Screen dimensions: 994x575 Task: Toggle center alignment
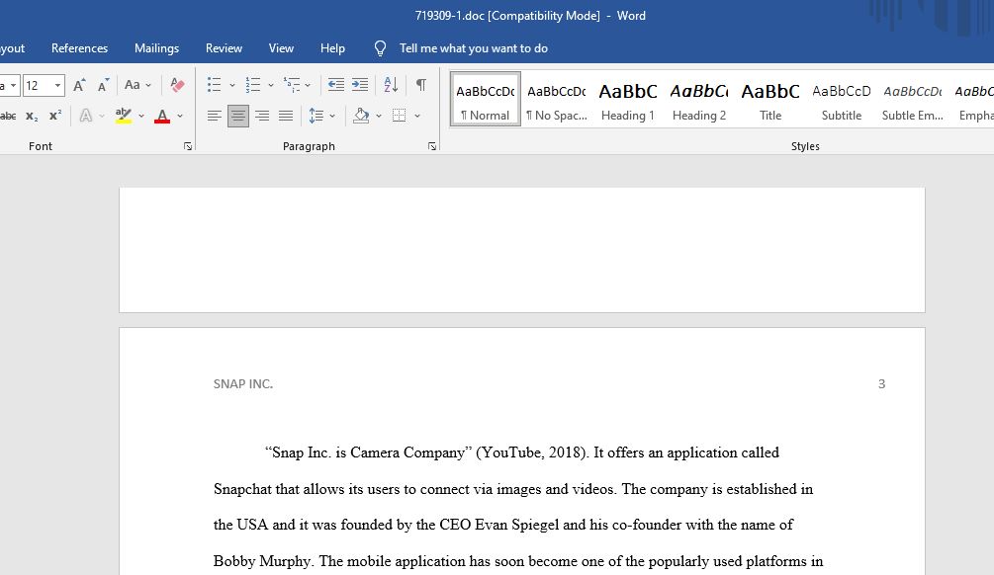[x=238, y=116]
